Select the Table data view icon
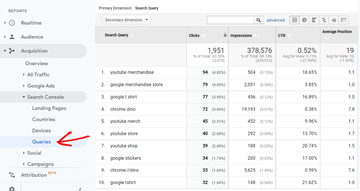Viewport: 360px width, 191px height. [x=294, y=20]
